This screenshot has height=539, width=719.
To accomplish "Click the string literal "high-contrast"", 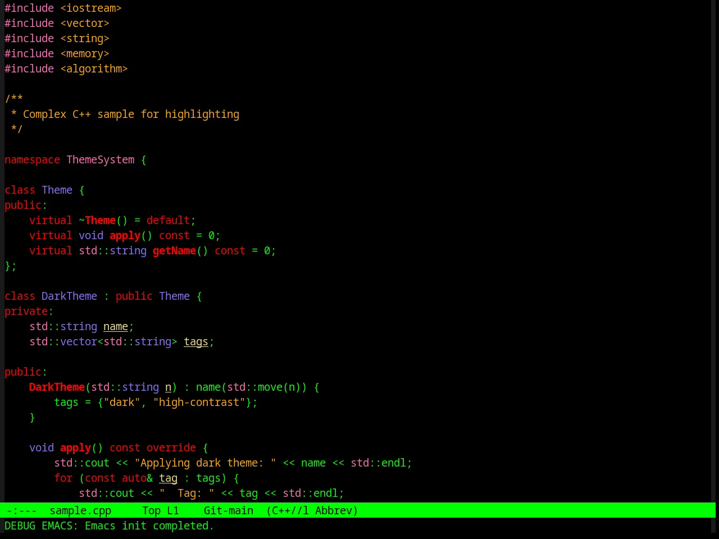I will click(199, 402).
